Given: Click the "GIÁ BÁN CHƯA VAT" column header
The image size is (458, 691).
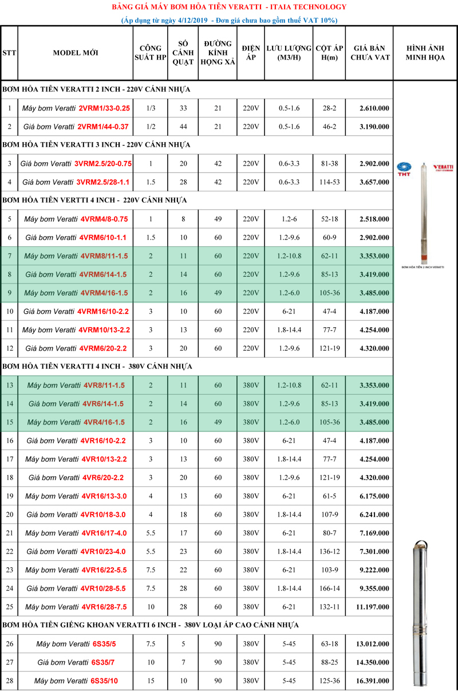Looking at the screenshot, I should pos(369,53).
